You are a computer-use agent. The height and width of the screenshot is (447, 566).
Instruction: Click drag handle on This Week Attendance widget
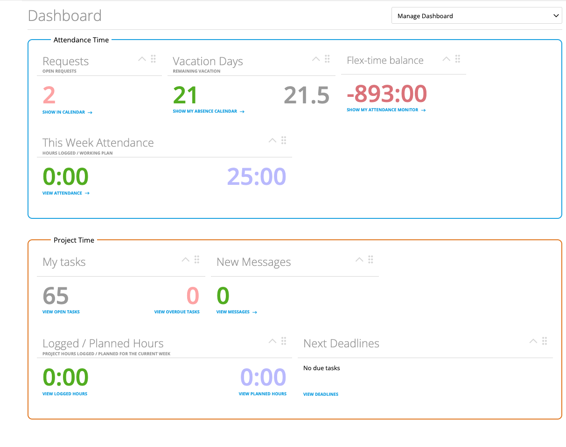284,141
